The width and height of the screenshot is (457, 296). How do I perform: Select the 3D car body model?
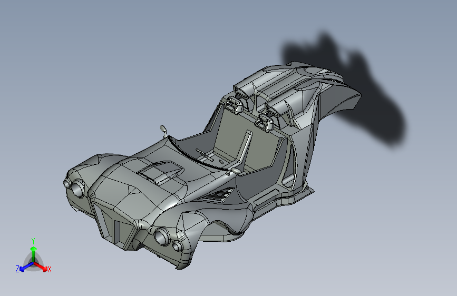pyautogui.click(x=212, y=165)
